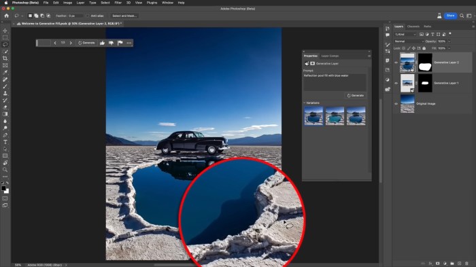
Task: Select the Path Selection tool
Action: [x=5, y=149]
